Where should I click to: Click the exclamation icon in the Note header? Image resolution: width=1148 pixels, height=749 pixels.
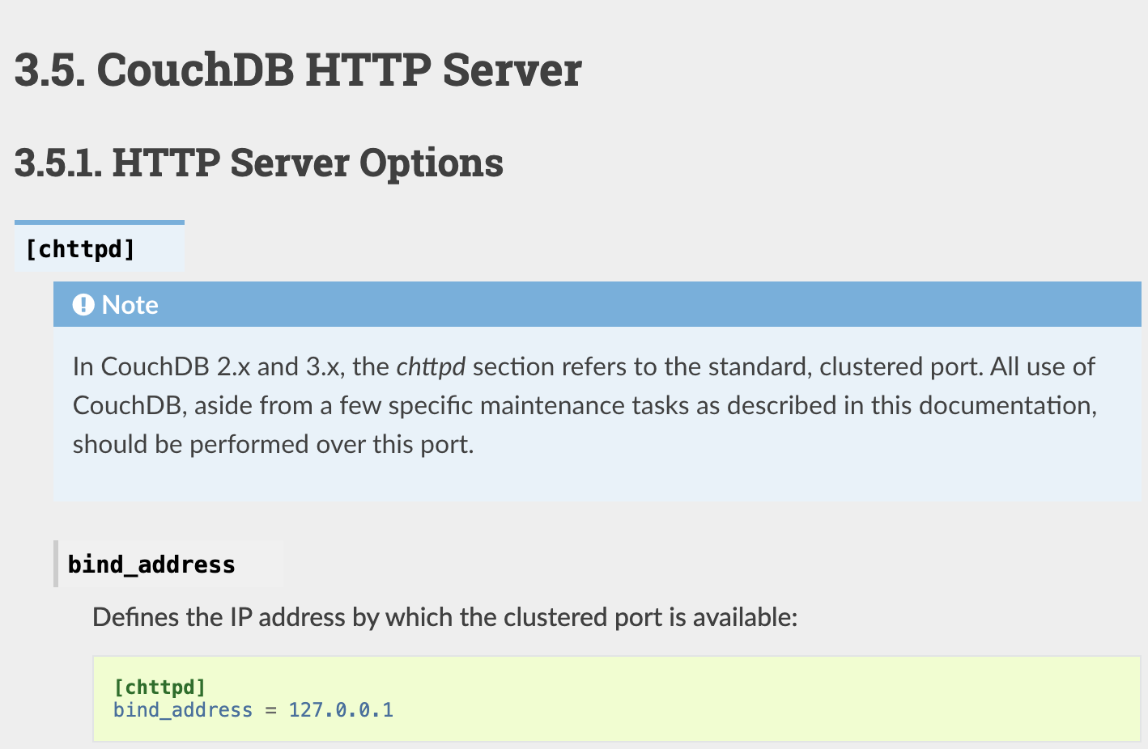[83, 305]
